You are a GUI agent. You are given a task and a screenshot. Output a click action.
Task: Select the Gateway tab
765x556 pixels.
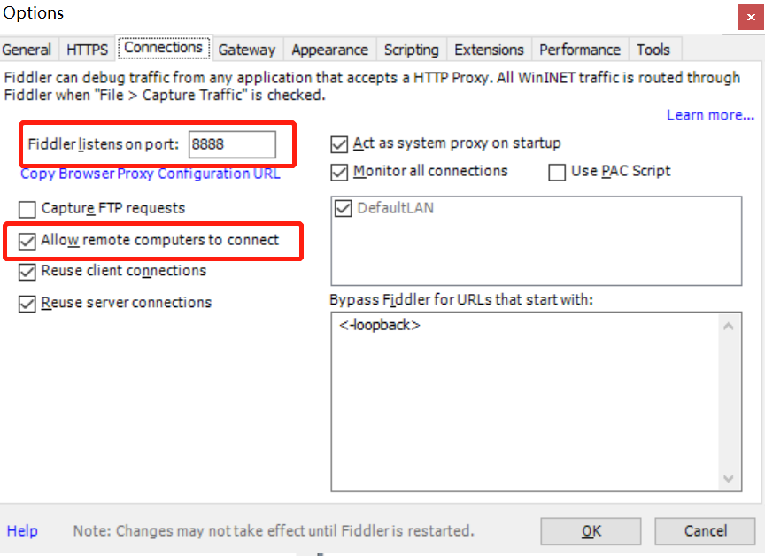pos(247,50)
